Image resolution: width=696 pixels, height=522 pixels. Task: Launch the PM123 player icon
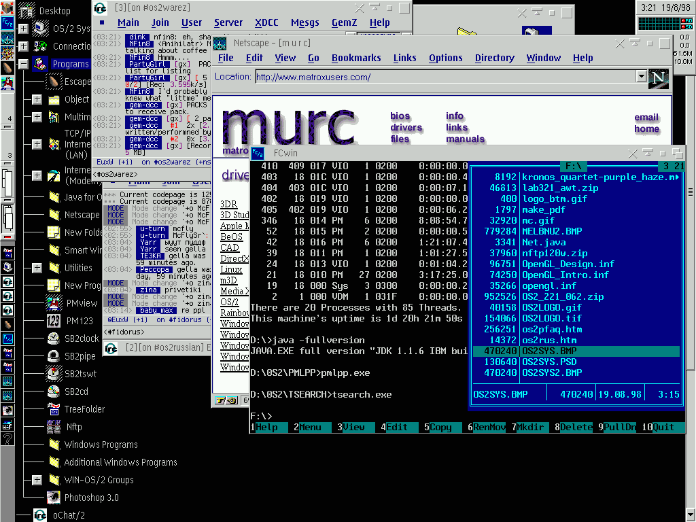click(x=54, y=321)
